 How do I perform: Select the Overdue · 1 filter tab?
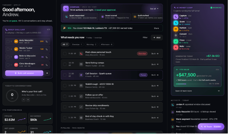[x=77, y=45]
